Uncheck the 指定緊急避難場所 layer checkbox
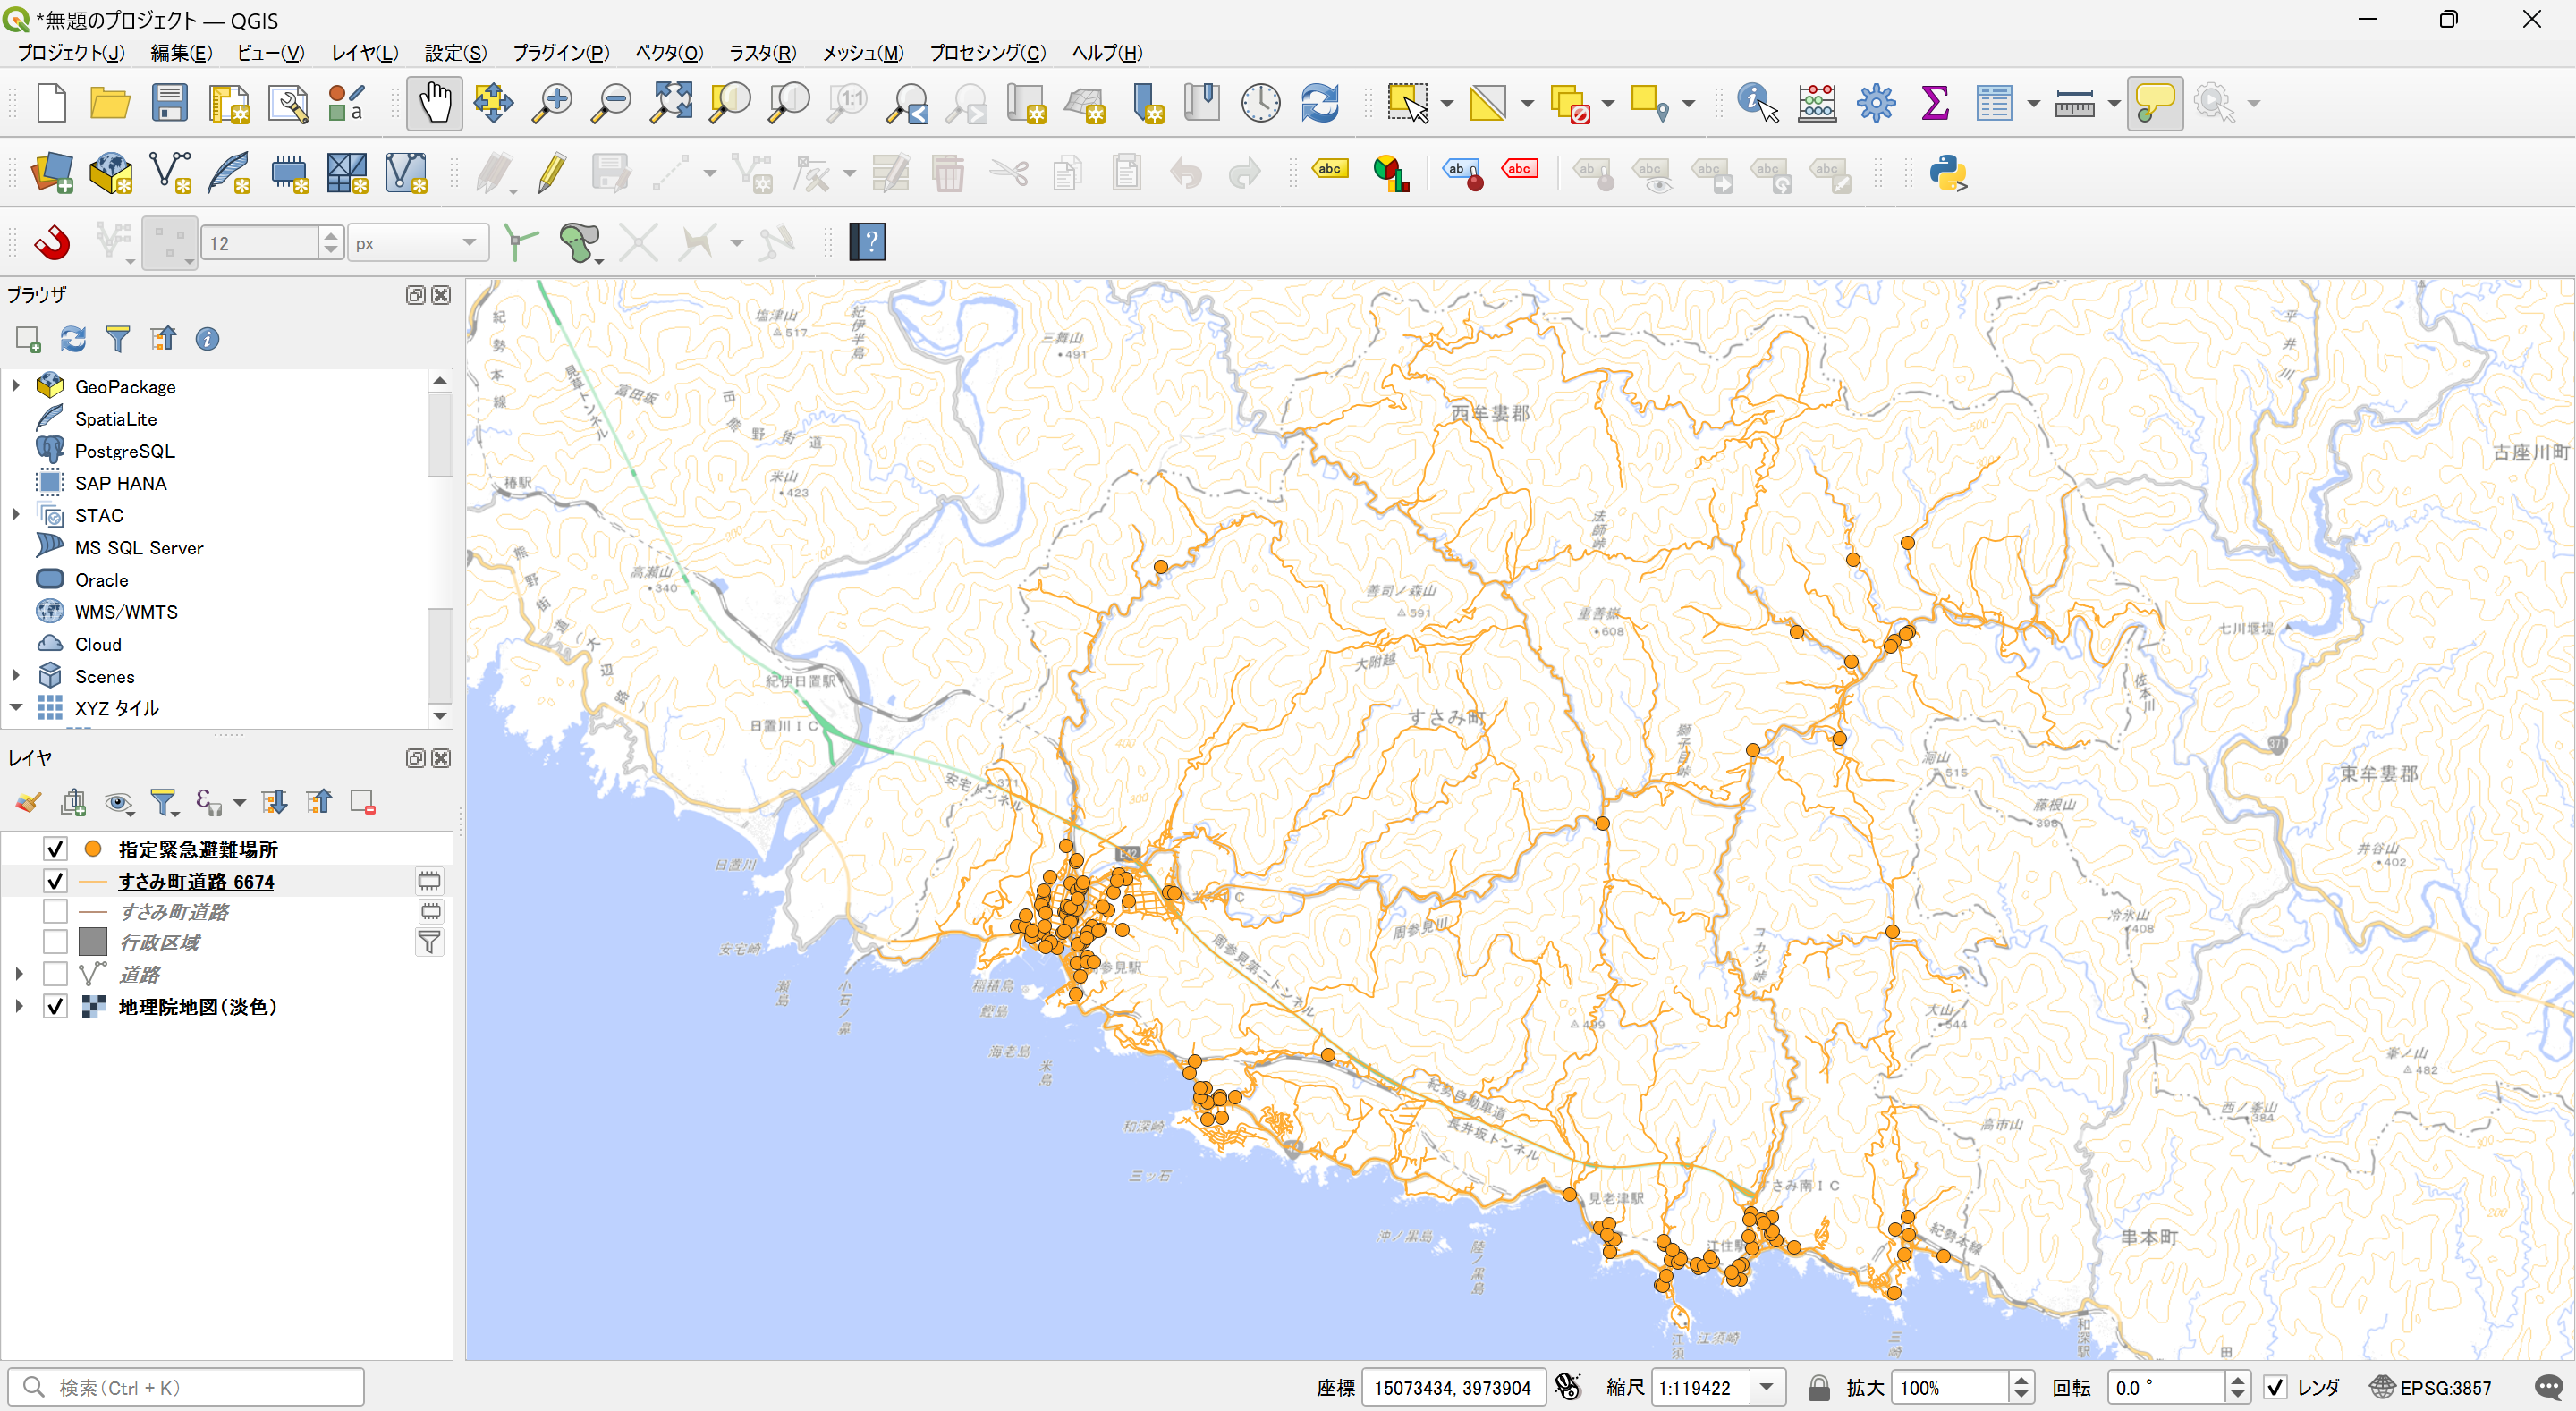The height and width of the screenshot is (1411, 2576). point(55,849)
